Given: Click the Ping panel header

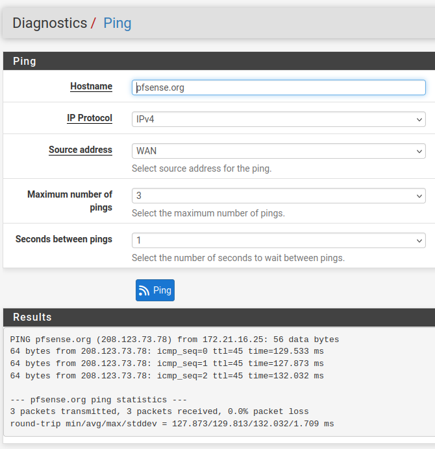Looking at the screenshot, I should [219, 61].
